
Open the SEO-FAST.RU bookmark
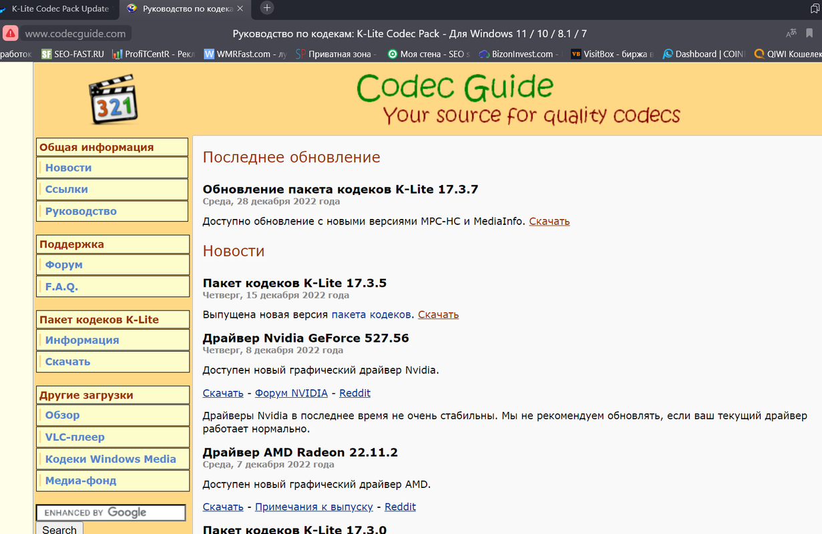[x=73, y=54]
